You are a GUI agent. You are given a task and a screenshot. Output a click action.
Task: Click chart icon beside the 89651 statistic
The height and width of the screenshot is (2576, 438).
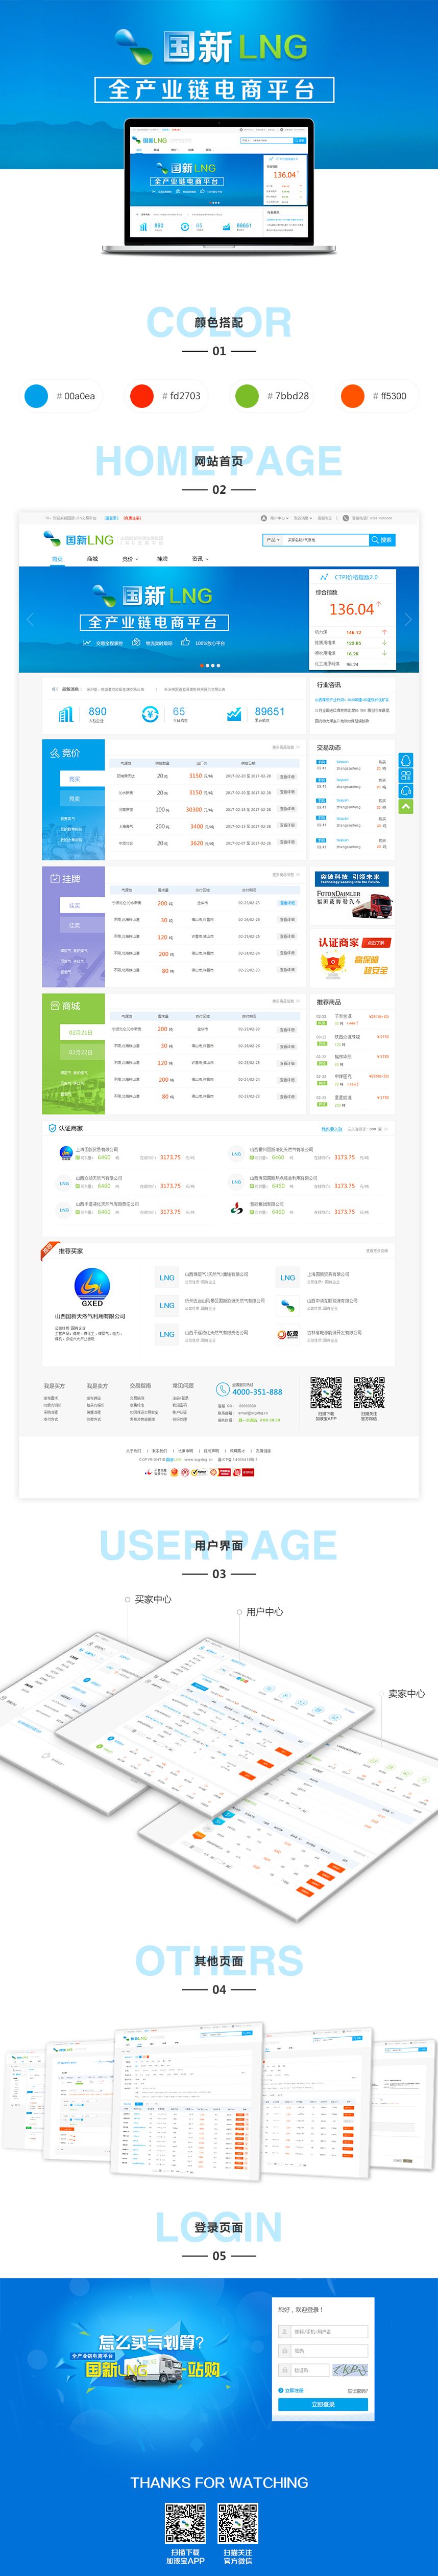pyautogui.click(x=233, y=714)
